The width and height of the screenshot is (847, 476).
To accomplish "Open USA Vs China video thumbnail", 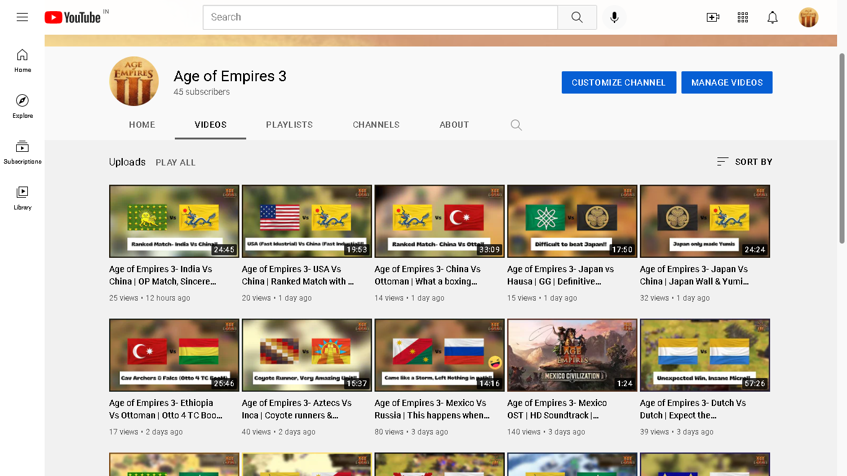I will (x=307, y=221).
